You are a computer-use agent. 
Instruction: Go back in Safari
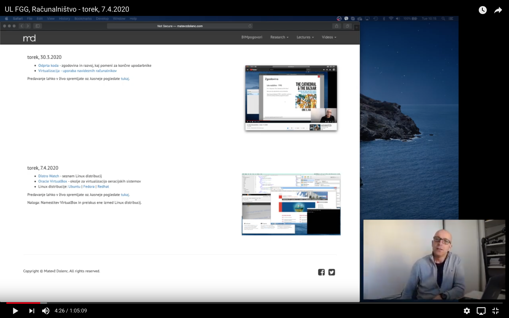22,26
